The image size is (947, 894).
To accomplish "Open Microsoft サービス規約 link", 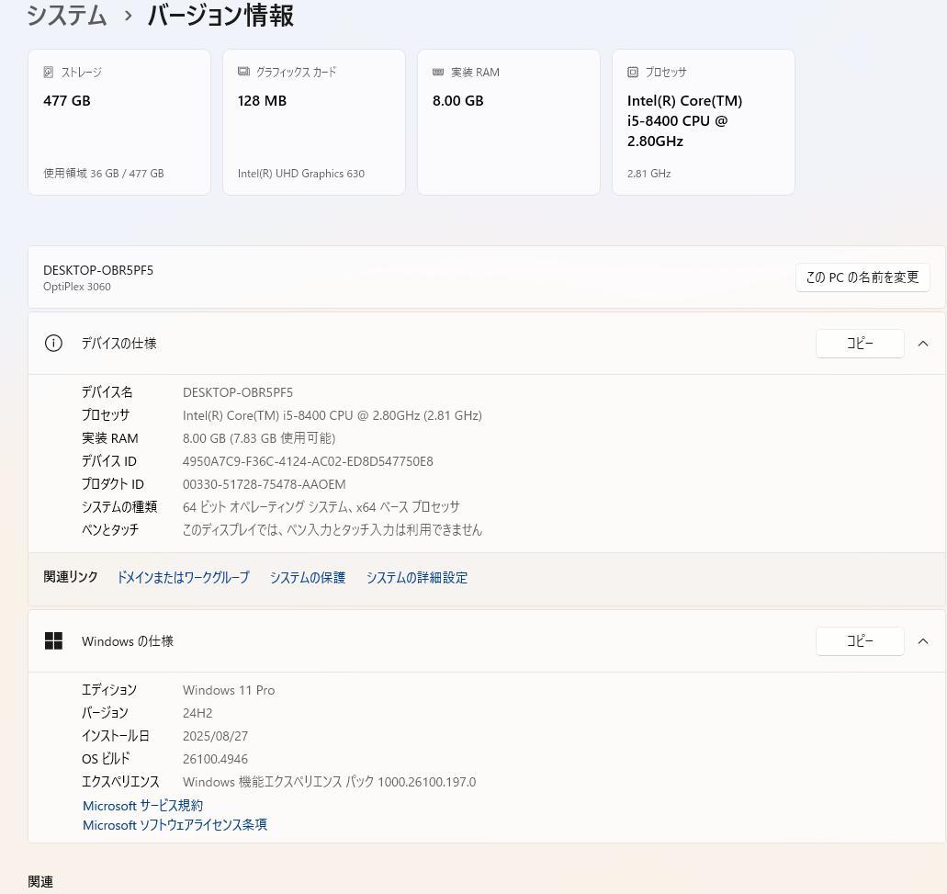I will pyautogui.click(x=142, y=805).
